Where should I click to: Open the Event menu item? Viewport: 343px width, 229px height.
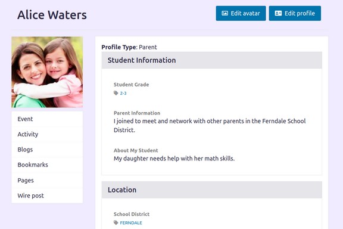click(x=47, y=119)
